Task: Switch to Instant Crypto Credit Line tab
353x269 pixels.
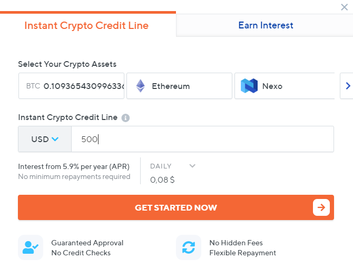Action: (86, 25)
